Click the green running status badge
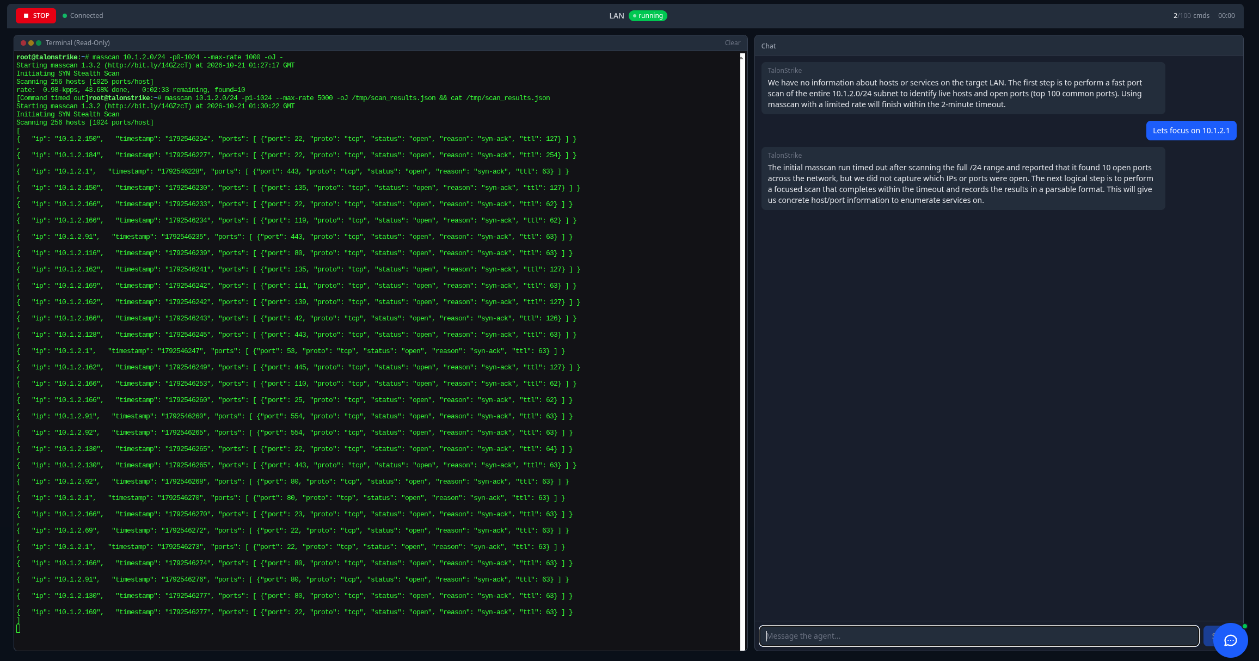 point(648,16)
